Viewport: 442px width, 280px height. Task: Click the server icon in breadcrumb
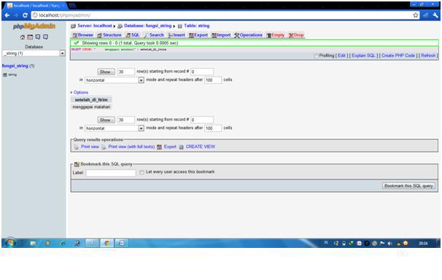[73, 26]
